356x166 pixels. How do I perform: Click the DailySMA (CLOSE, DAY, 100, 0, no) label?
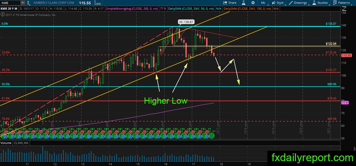[x=247, y=9]
